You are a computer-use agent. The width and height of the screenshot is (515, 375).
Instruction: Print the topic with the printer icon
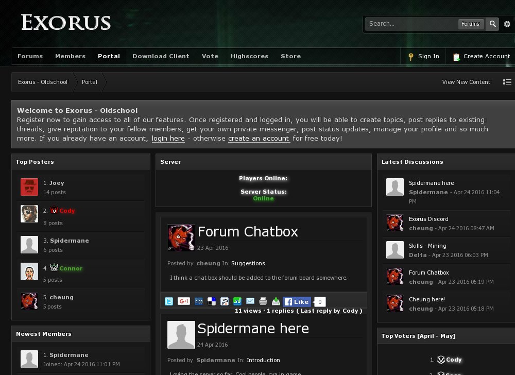point(263,301)
